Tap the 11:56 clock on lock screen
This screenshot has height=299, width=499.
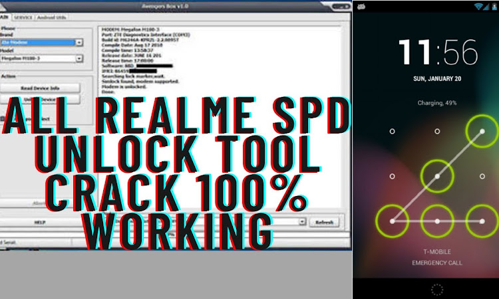pos(438,52)
